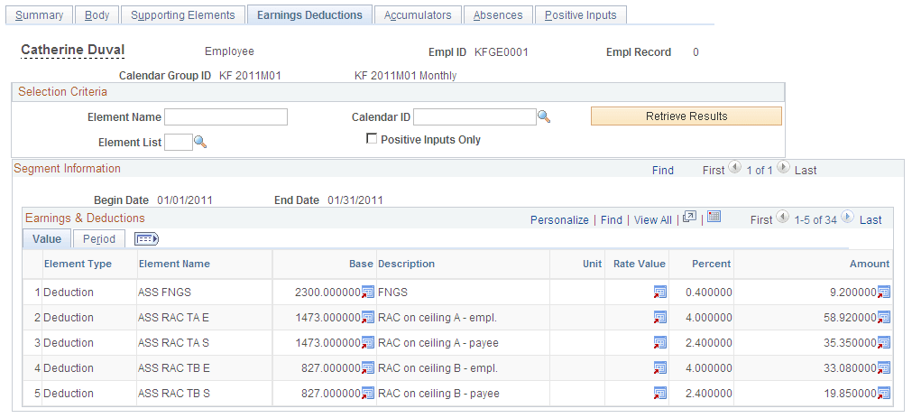This screenshot has width=912, height=418.
Task: Open Base drill-down icon for ASS RAC TA S
Action: click(x=368, y=343)
